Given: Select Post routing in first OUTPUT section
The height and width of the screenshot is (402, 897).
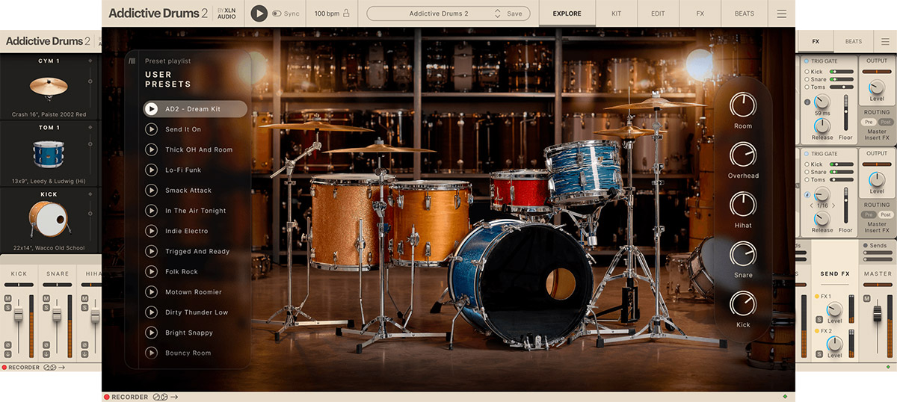Looking at the screenshot, I should click(x=885, y=121).
